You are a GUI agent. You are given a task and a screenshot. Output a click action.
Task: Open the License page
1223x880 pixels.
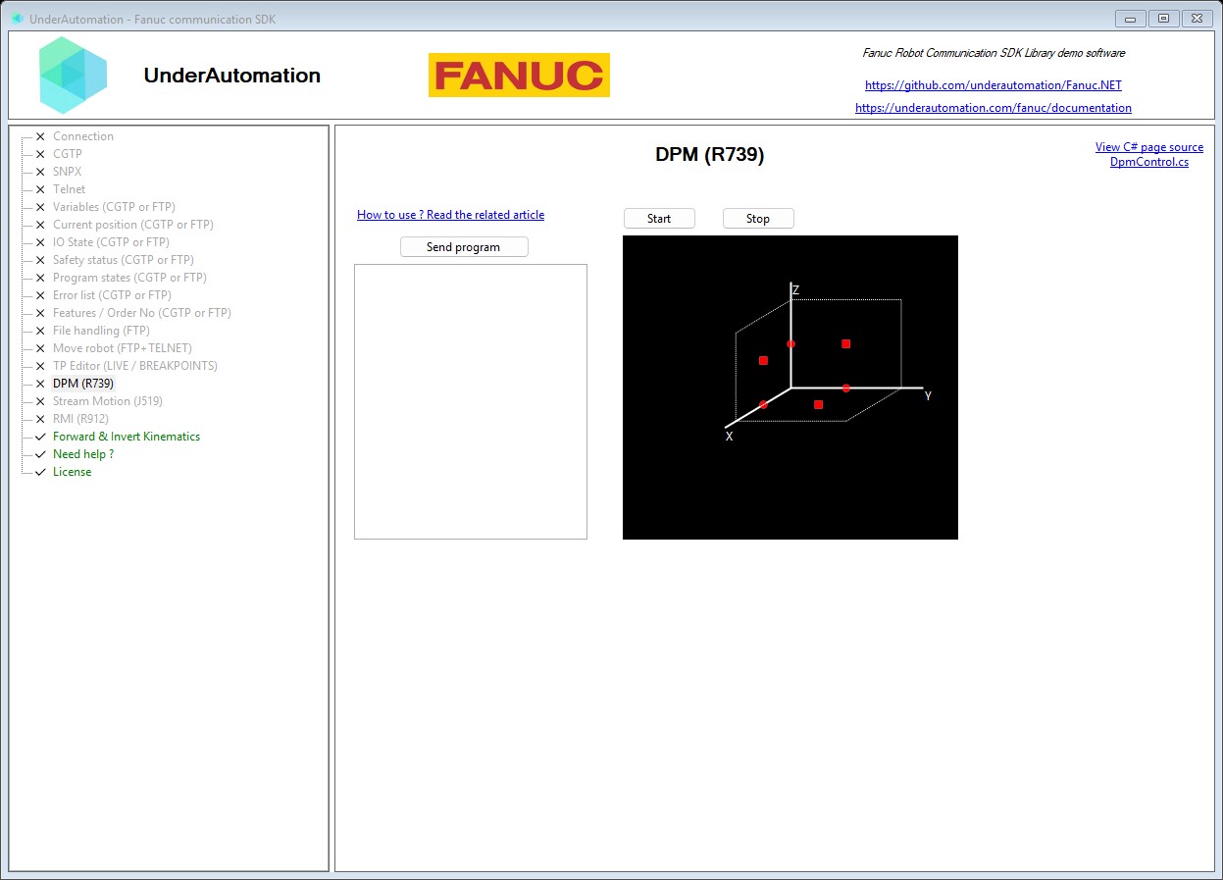tap(73, 472)
